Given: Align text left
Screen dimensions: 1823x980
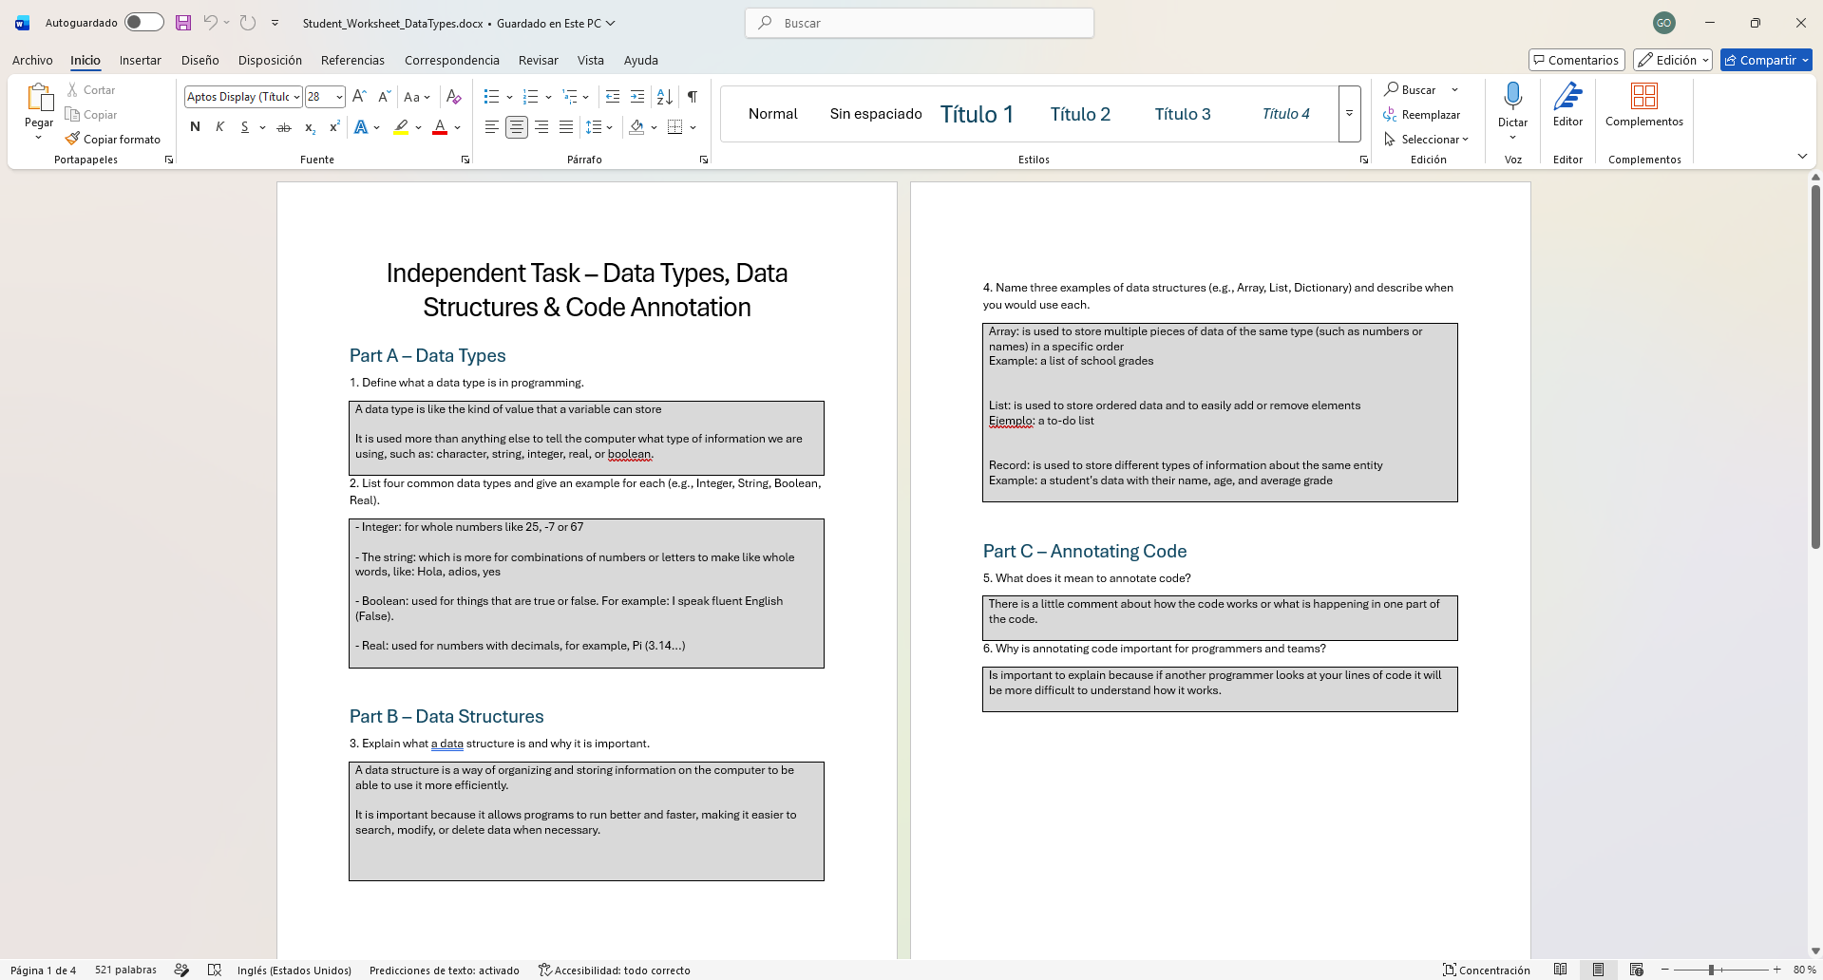Looking at the screenshot, I should click(x=491, y=127).
